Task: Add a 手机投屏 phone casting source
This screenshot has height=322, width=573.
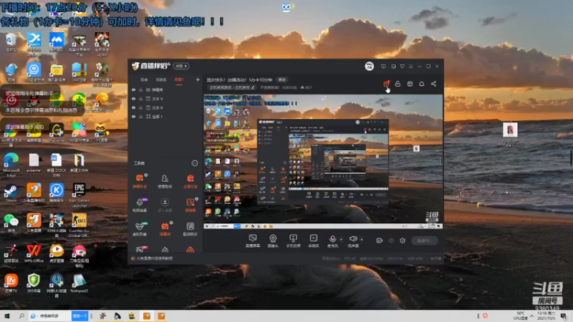Action: coord(293,240)
